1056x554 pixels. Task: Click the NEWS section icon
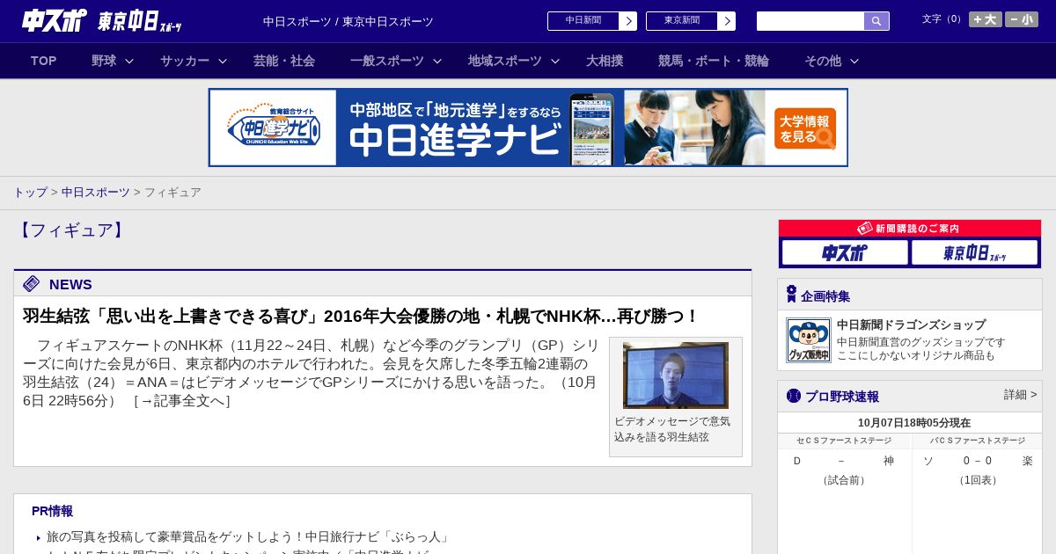pyautogui.click(x=32, y=283)
